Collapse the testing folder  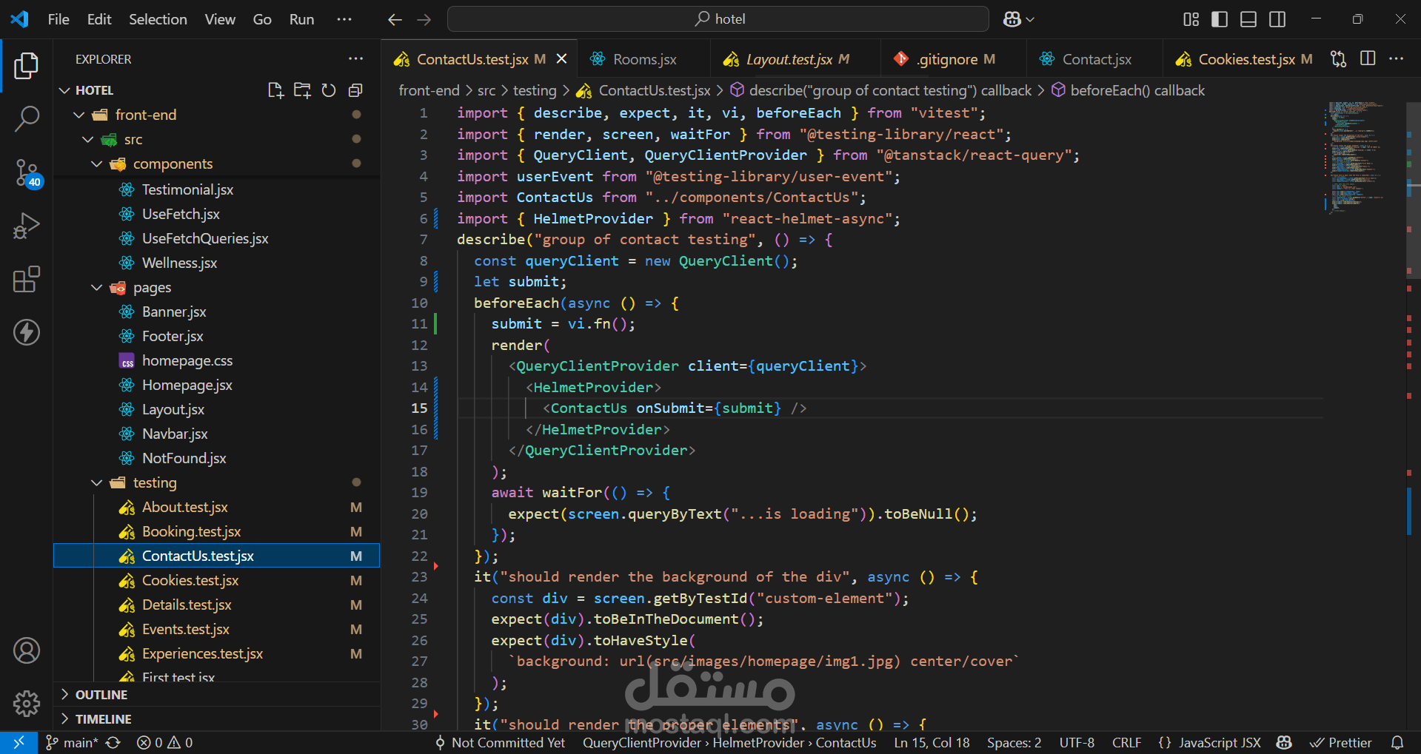(x=97, y=482)
